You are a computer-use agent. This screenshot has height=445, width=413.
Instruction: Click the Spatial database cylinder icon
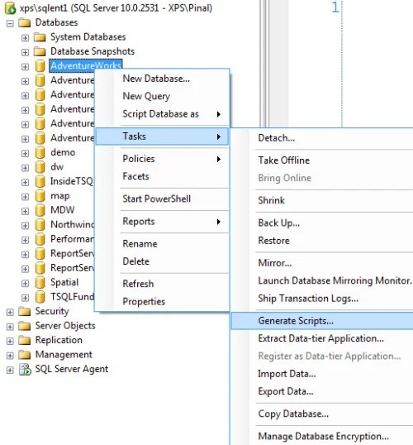point(40,282)
